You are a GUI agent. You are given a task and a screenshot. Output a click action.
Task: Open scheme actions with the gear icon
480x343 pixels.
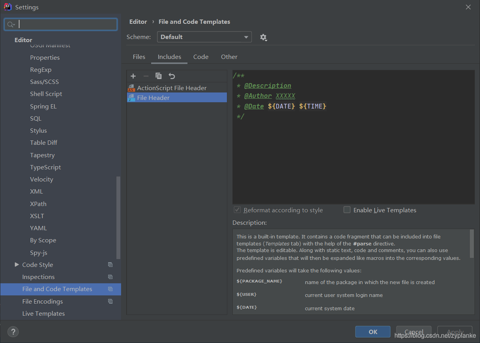click(x=263, y=37)
